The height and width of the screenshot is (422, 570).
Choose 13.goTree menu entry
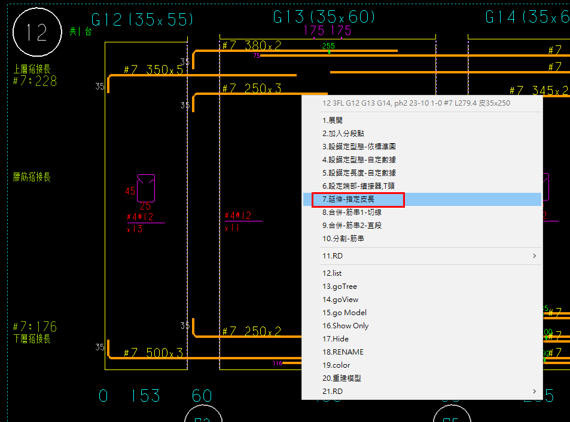tap(422, 287)
